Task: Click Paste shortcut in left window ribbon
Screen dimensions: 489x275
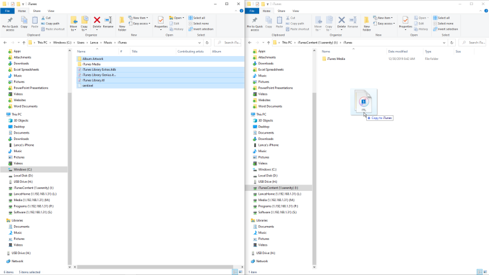Action: click(x=53, y=29)
